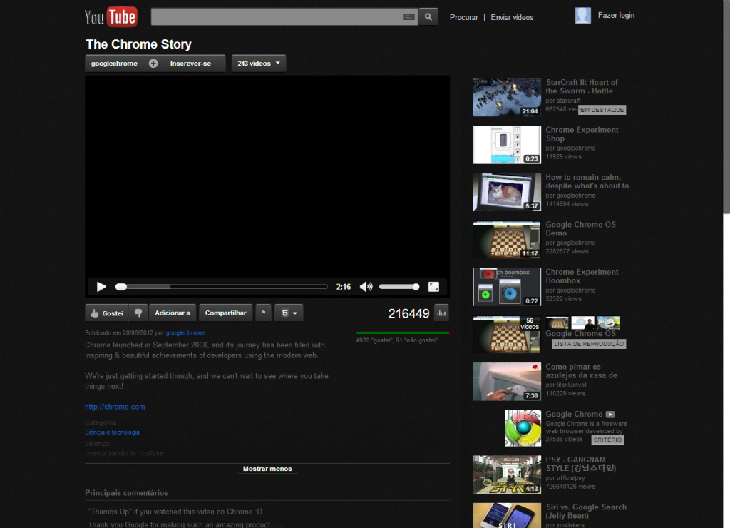This screenshot has width=730, height=528.
Task: Open Google Chrome OS playlist thumbnail (56 vídeos)
Action: click(x=507, y=334)
